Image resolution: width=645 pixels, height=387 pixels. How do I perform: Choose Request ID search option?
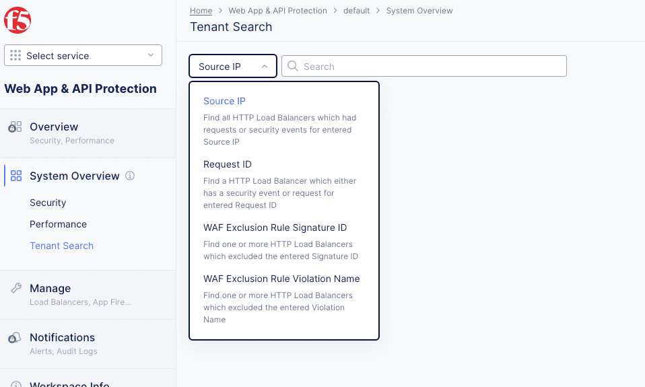[x=228, y=164]
